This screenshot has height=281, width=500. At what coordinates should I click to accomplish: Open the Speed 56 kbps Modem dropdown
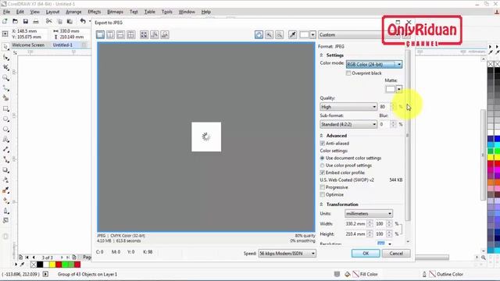pyautogui.click(x=287, y=253)
